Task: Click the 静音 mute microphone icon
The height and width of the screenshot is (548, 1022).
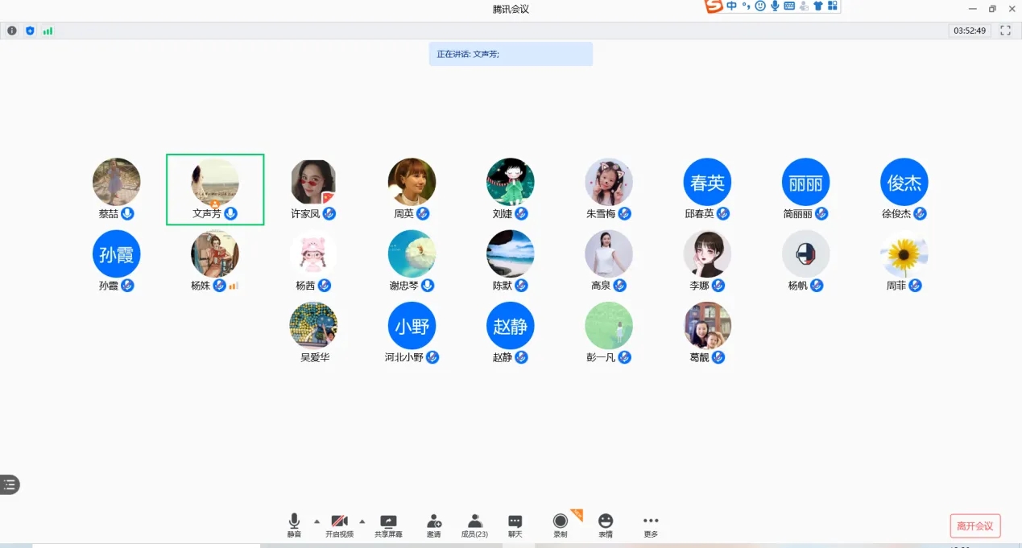Action: pyautogui.click(x=294, y=521)
